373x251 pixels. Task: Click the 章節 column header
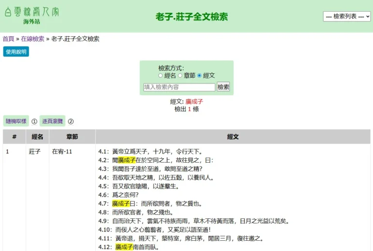[72, 137]
